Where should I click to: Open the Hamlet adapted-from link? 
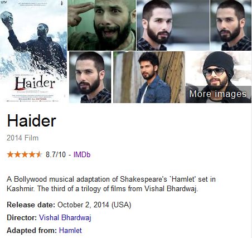(x=70, y=231)
